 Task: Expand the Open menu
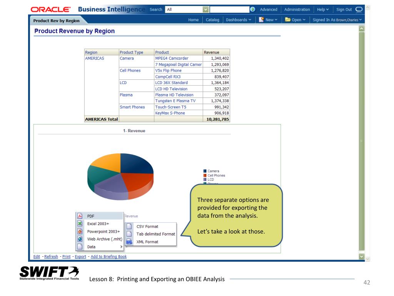[299, 20]
